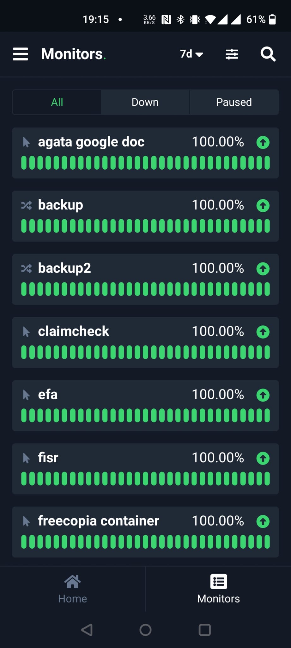Viewport: 291px width, 648px height.
Task: Open the agata google doc monitor
Action: pyautogui.click(x=145, y=153)
